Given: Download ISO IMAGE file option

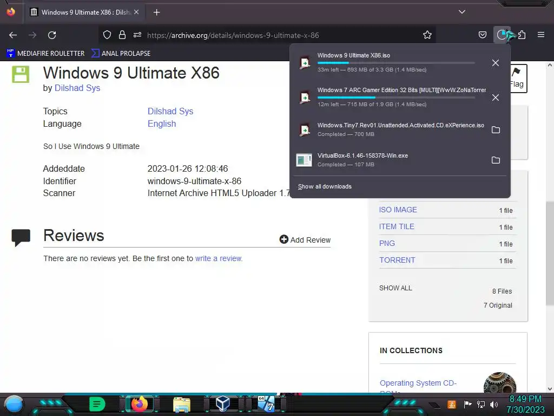Looking at the screenshot, I should [398, 210].
